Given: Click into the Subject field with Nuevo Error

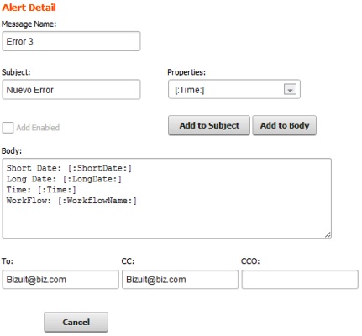Looking at the screenshot, I should pos(71,90).
